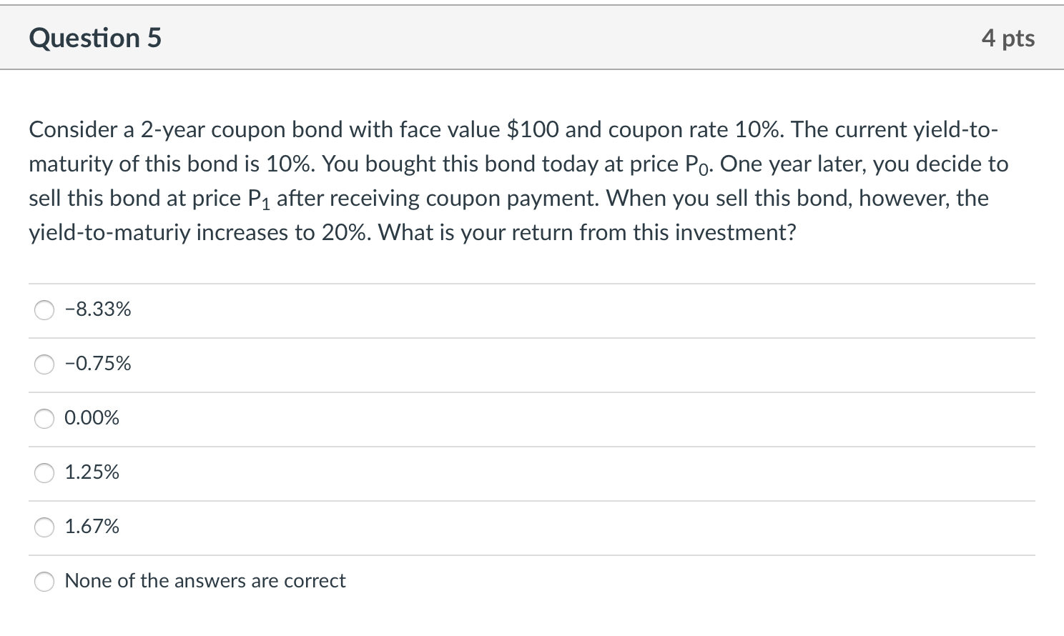This screenshot has width=1064, height=636.
Task: Click the Question 5 header bar area
Action: point(532,38)
